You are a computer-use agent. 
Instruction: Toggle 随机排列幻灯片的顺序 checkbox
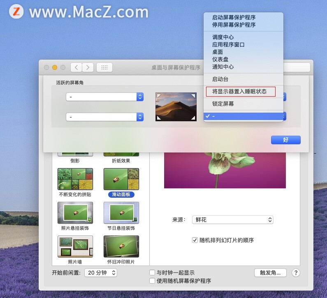pyautogui.click(x=195, y=240)
